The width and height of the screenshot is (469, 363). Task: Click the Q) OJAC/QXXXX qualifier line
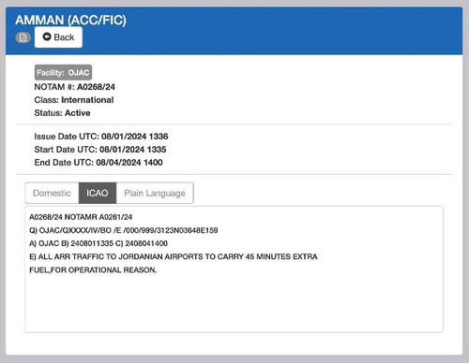124,230
